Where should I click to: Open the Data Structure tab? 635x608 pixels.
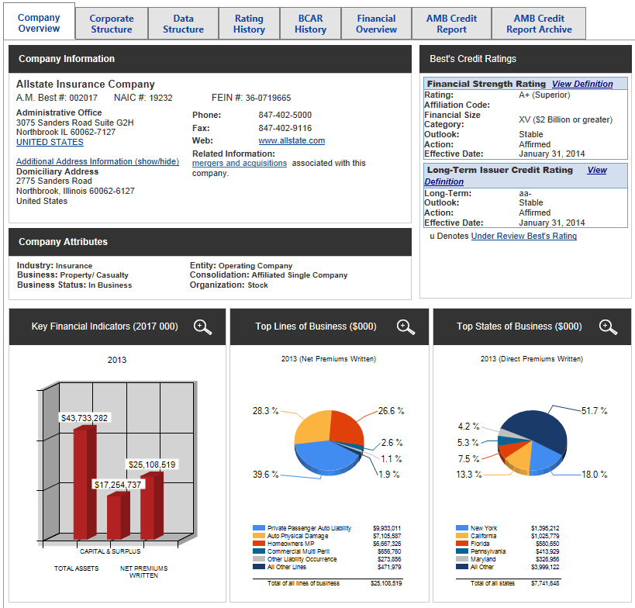183,24
